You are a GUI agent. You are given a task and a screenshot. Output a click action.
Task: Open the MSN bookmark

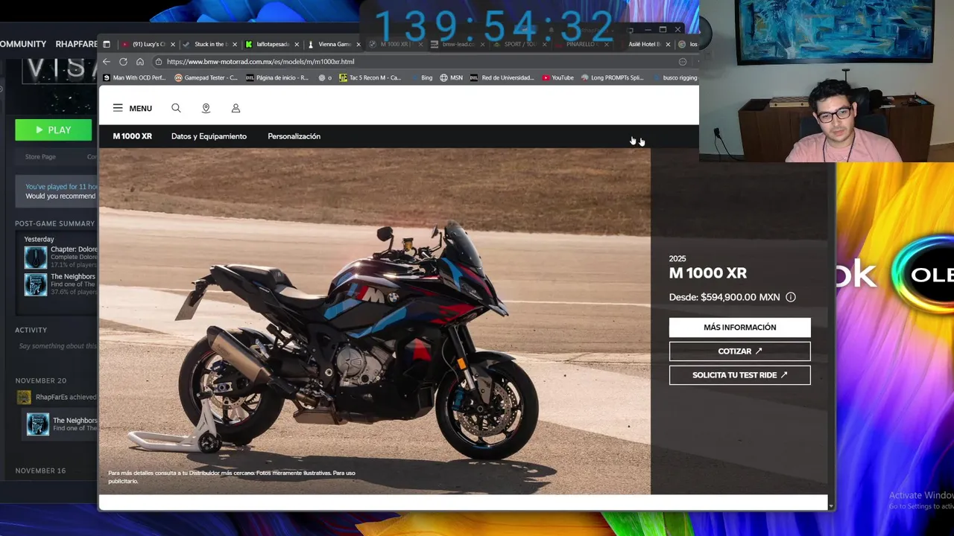(x=452, y=77)
